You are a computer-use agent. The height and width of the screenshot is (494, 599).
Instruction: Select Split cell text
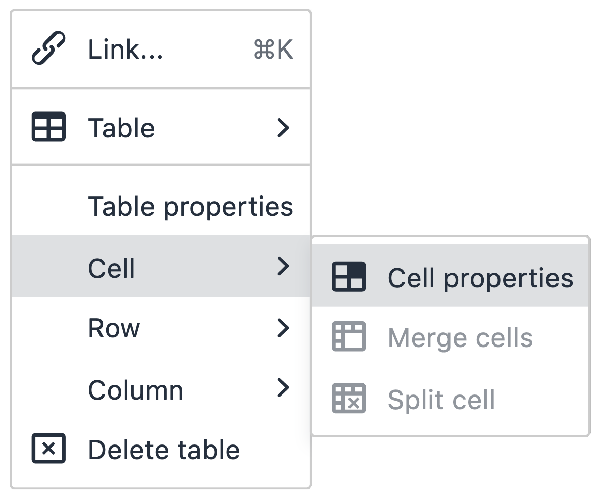coord(441,400)
